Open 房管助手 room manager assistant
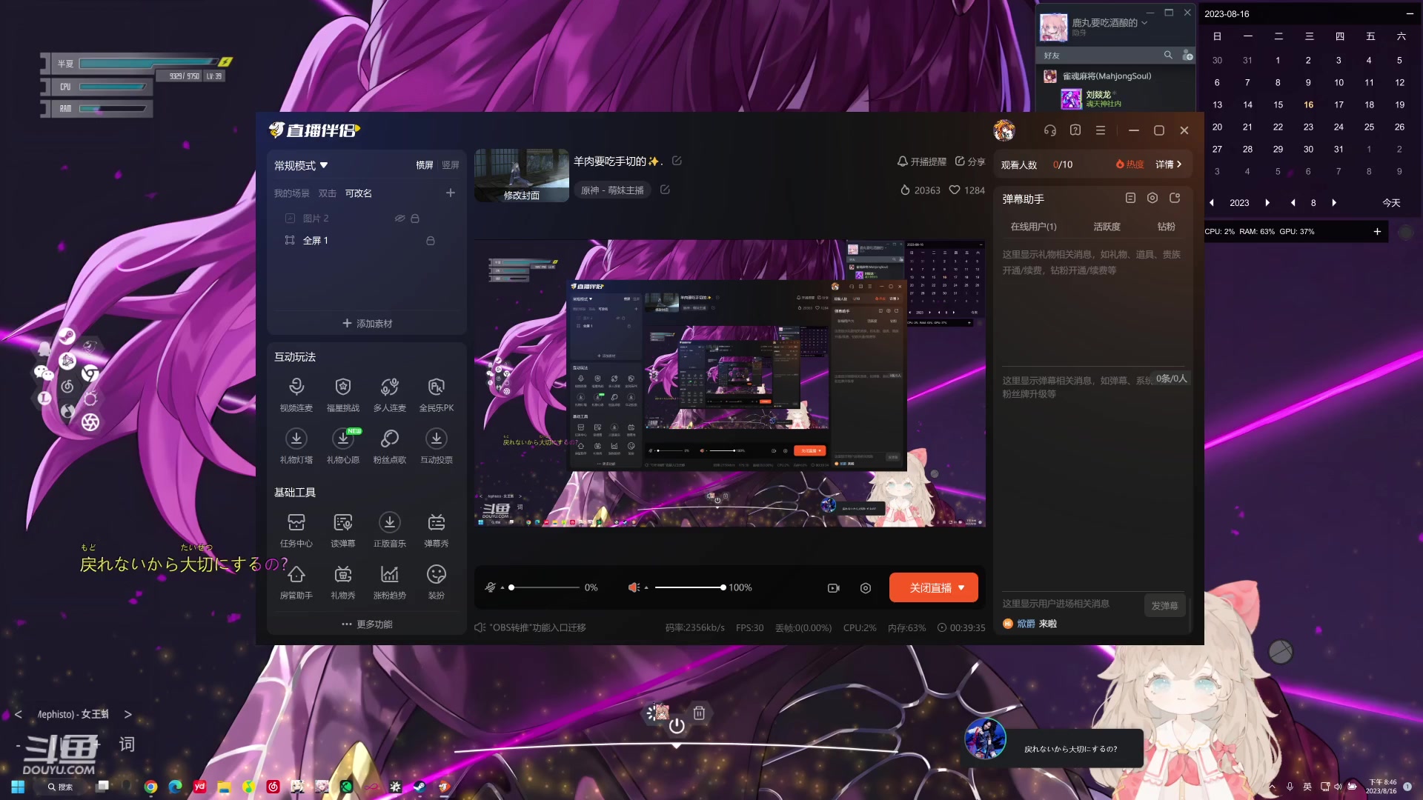The height and width of the screenshot is (800, 1423). 296,581
